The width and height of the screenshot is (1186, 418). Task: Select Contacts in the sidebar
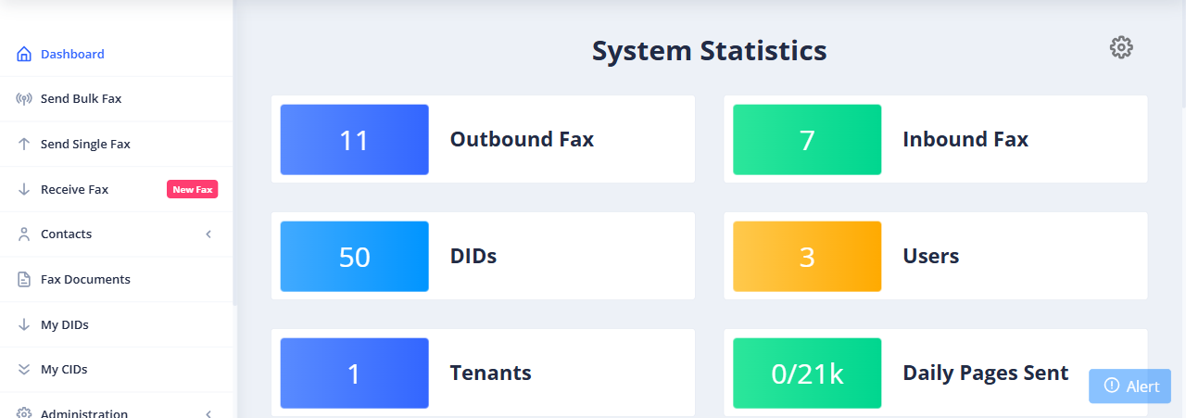pos(116,234)
